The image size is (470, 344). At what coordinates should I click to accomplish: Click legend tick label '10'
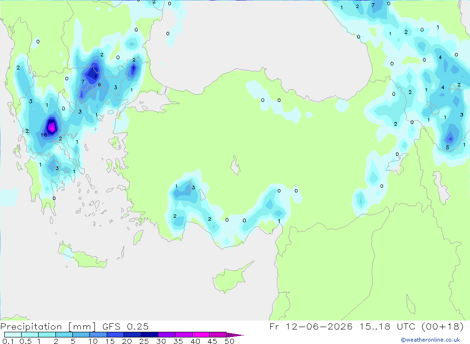93,341
